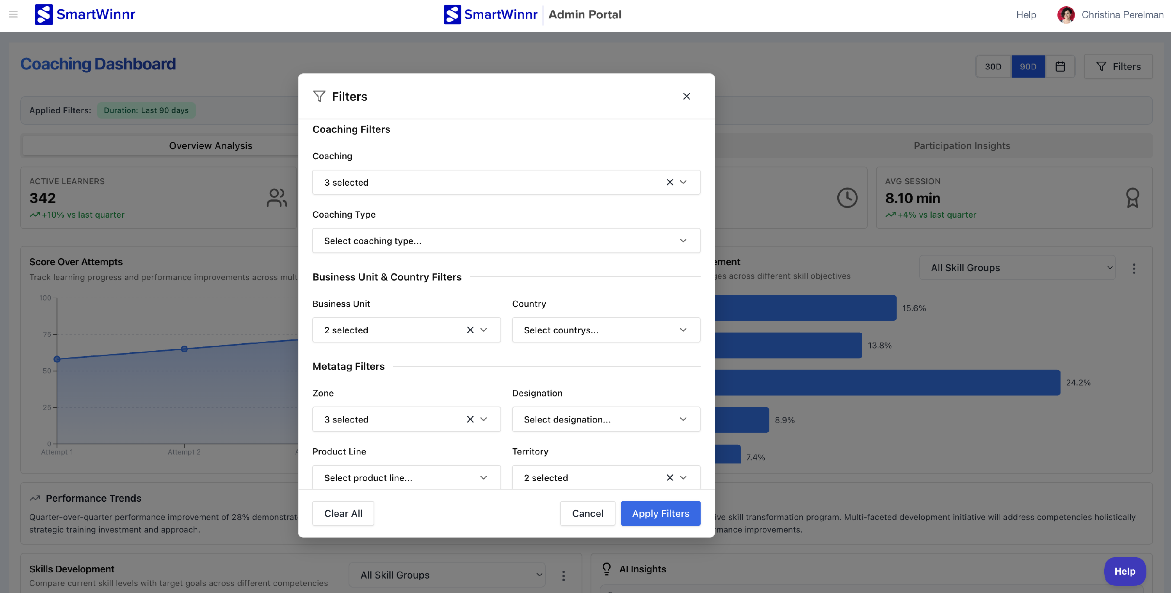
Task: Open the calendar date picker icon
Action: (1060, 66)
